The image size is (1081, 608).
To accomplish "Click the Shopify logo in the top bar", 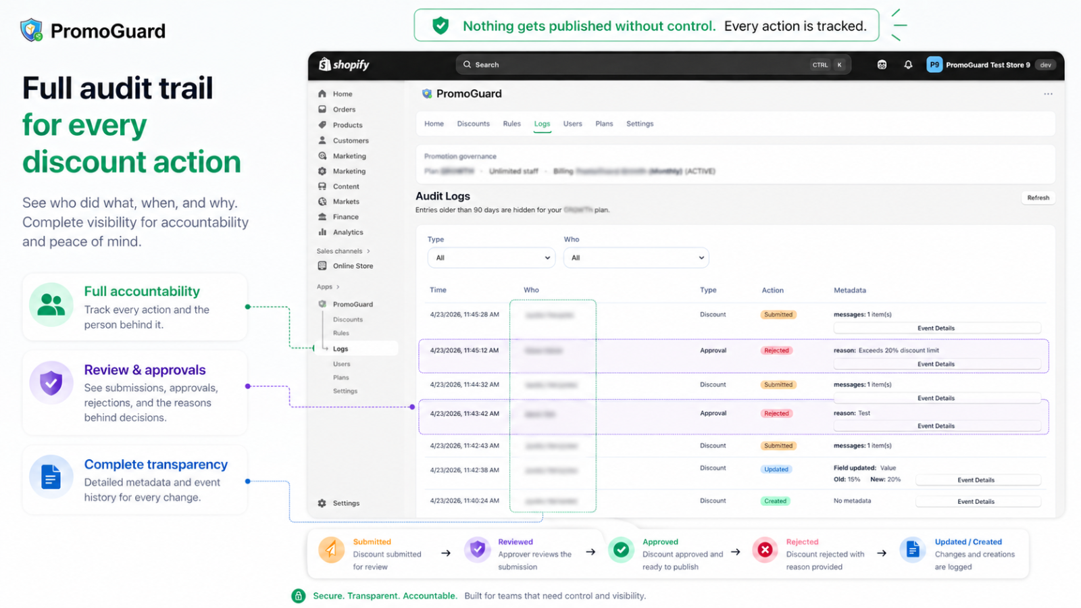I will (344, 65).
